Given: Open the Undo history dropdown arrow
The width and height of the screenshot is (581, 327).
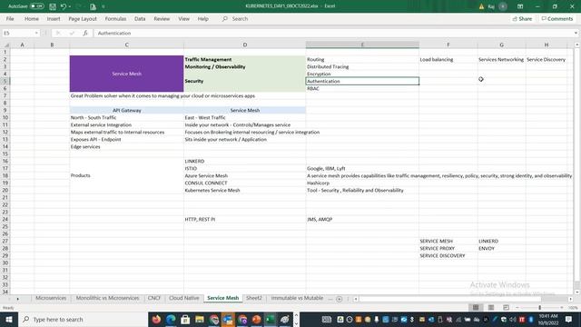Looking at the screenshot, I should pyautogui.click(x=70, y=6).
